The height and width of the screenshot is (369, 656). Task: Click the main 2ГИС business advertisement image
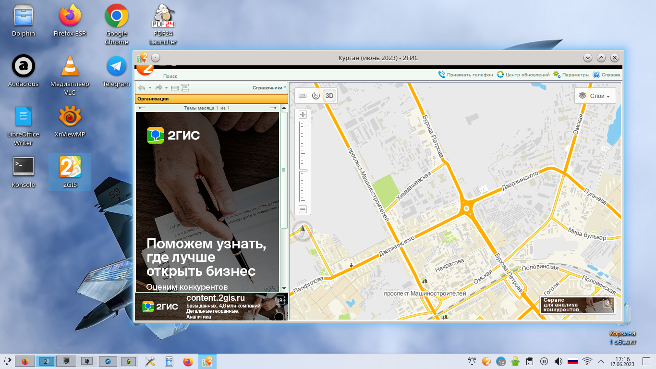[x=207, y=202]
